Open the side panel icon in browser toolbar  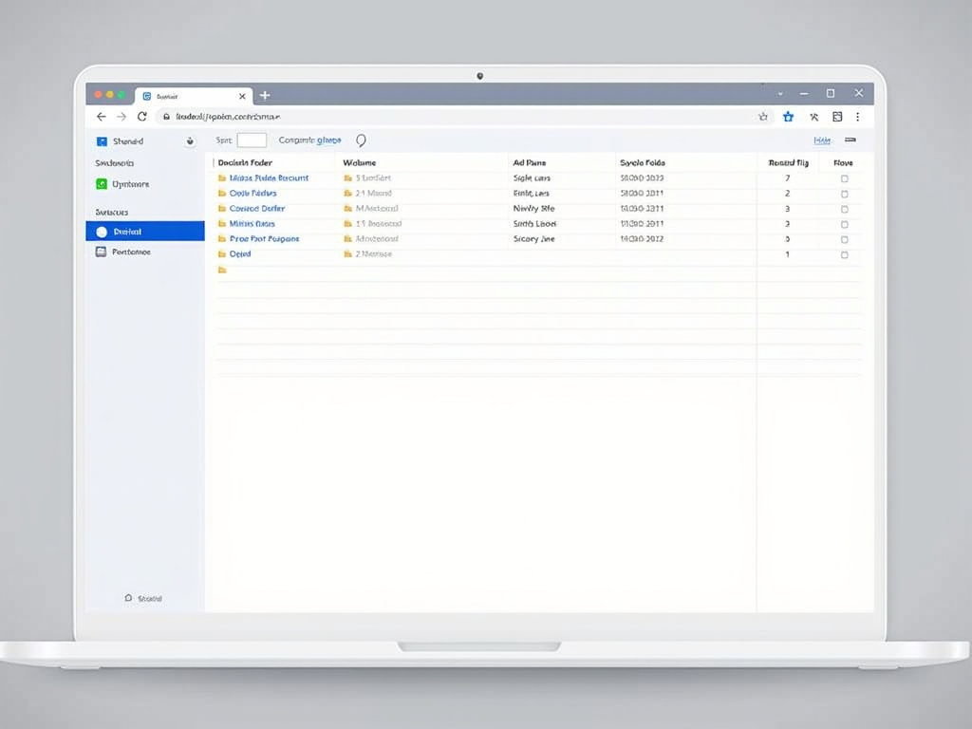(837, 117)
